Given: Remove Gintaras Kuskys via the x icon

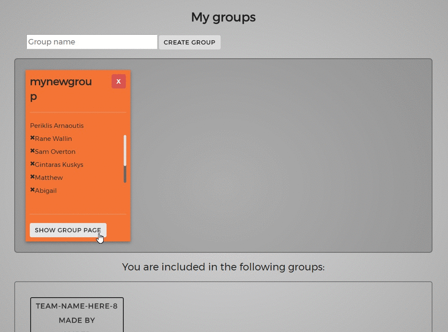Looking at the screenshot, I should [x=32, y=164].
